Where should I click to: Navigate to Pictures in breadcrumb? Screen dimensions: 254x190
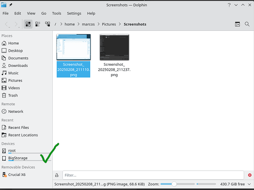[x=109, y=24]
